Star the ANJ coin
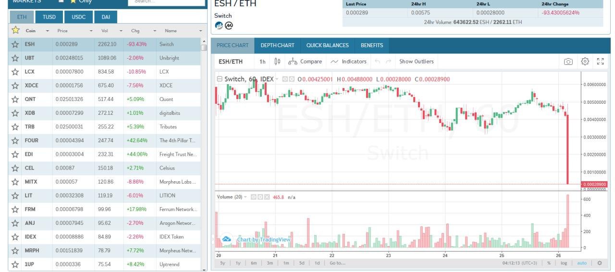Viewport: 615px width, 272px height. 15,223
